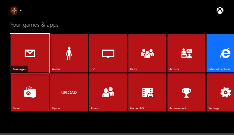Click the Activity feed icon

pyautogui.click(x=186, y=54)
